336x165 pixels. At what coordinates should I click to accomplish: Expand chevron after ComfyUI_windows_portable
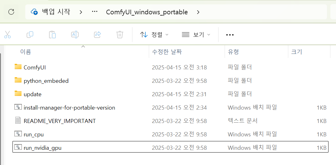[198, 12]
